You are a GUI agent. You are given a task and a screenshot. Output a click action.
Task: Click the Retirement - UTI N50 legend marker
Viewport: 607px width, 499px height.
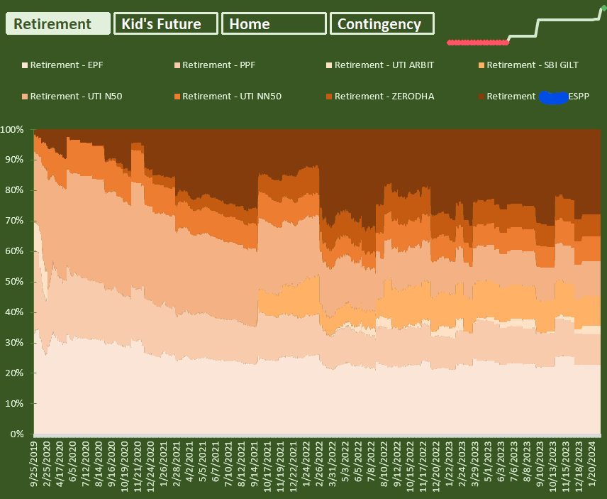23,96
